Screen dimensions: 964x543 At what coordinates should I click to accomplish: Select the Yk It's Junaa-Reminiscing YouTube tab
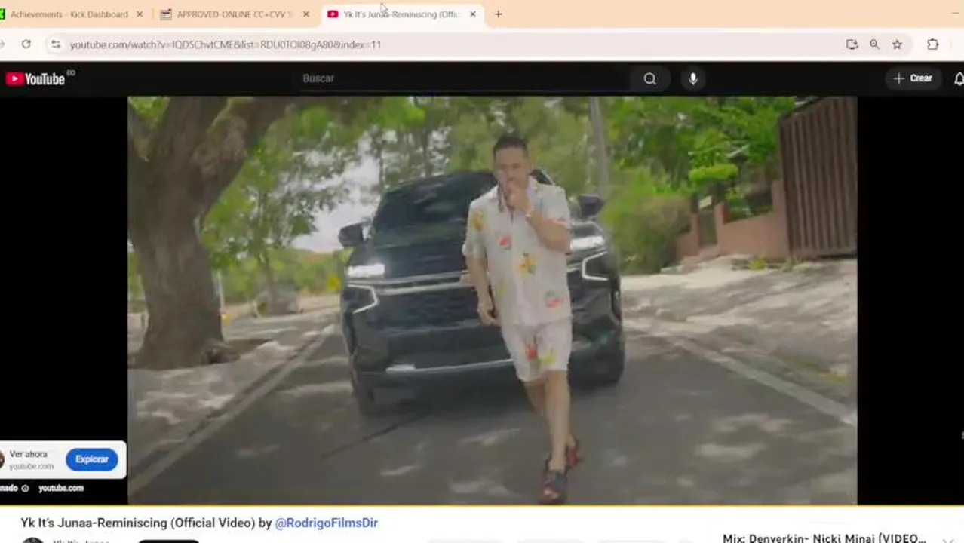401,14
